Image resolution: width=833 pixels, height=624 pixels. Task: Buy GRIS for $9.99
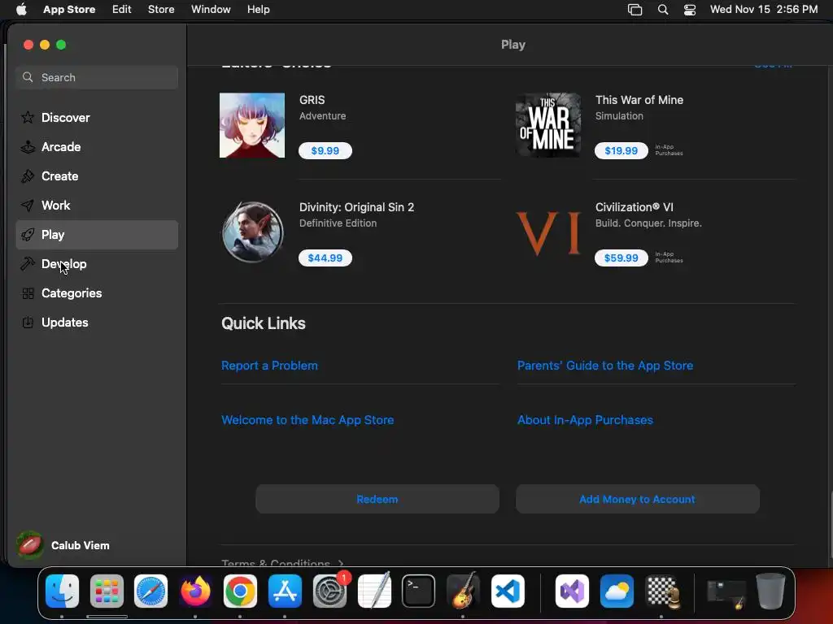click(325, 150)
